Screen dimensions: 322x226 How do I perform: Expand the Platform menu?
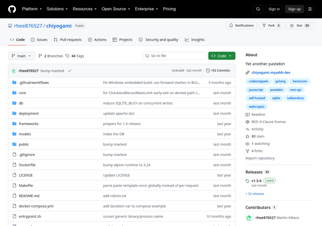tap(32, 9)
